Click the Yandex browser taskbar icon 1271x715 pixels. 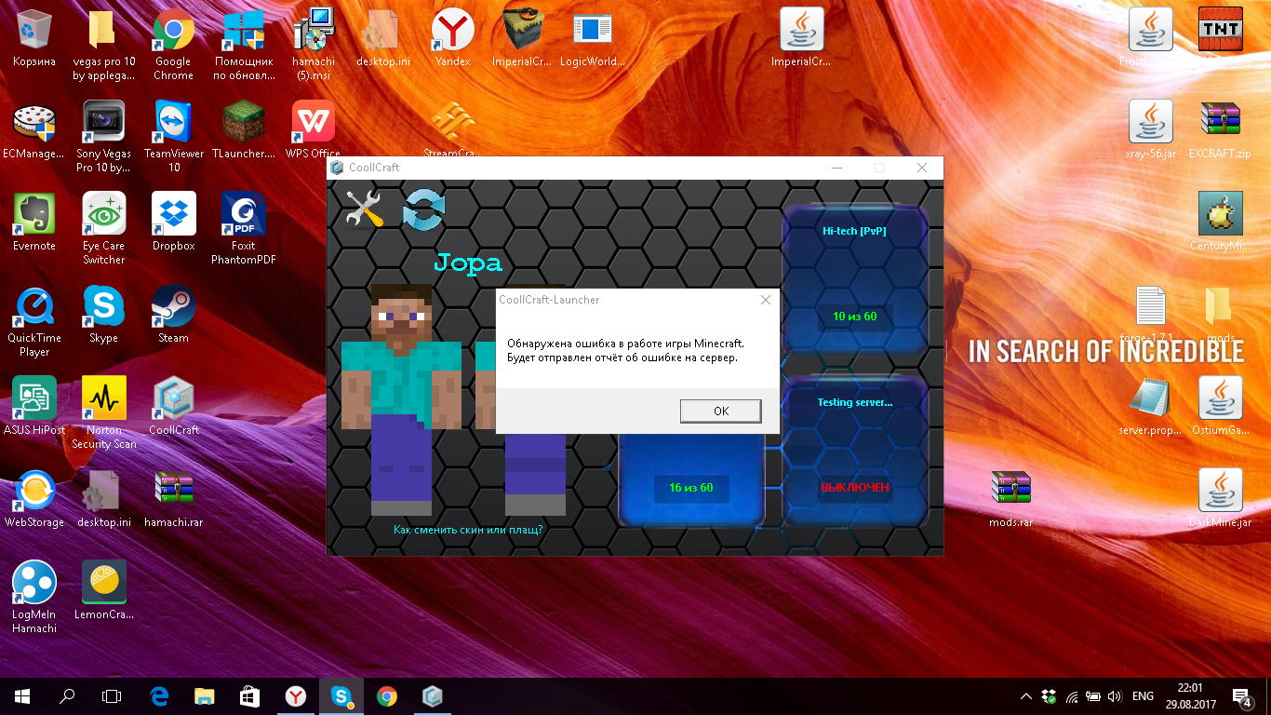[296, 695]
